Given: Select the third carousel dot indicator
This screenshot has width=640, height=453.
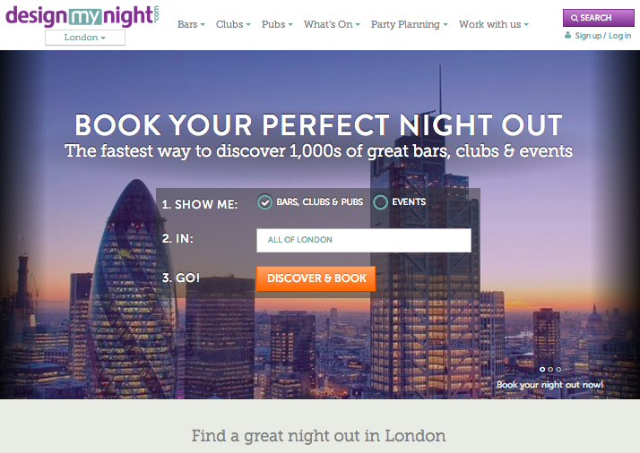Looking at the screenshot, I should pos(558,369).
